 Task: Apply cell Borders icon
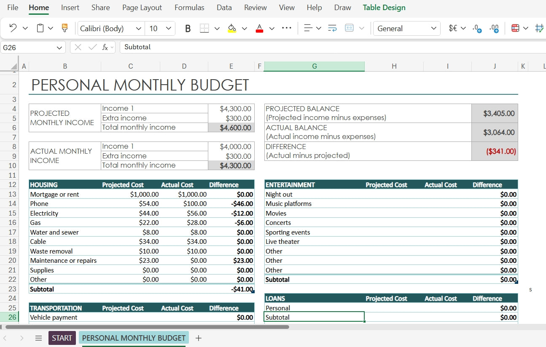coord(204,28)
